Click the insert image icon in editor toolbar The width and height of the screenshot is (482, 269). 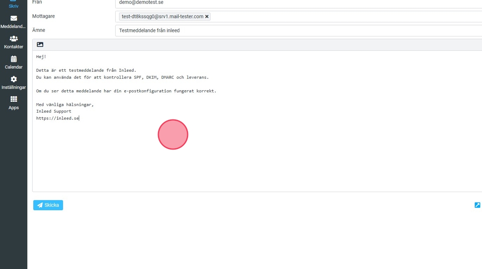40,45
